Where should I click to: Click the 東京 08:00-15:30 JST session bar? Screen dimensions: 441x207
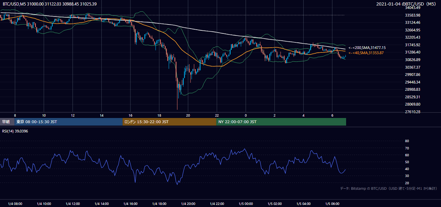(x=68, y=122)
